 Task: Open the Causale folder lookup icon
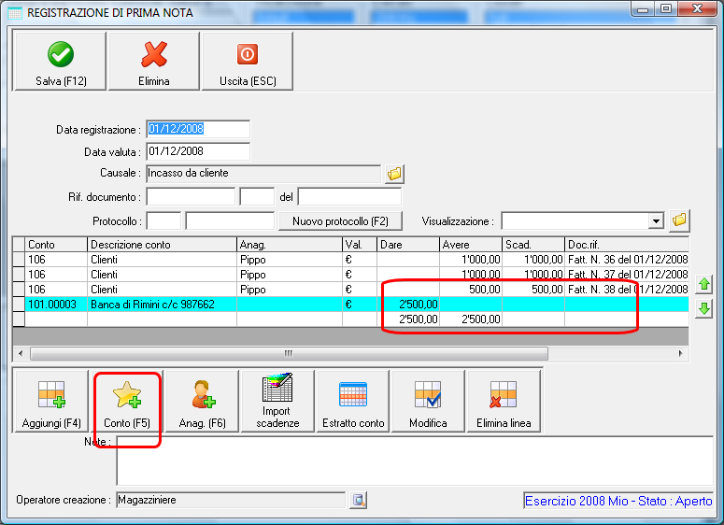point(395,174)
